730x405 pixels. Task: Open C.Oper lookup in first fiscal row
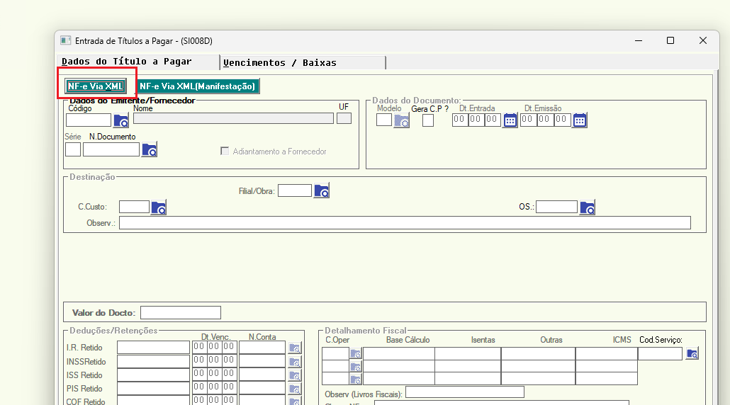tap(356, 354)
